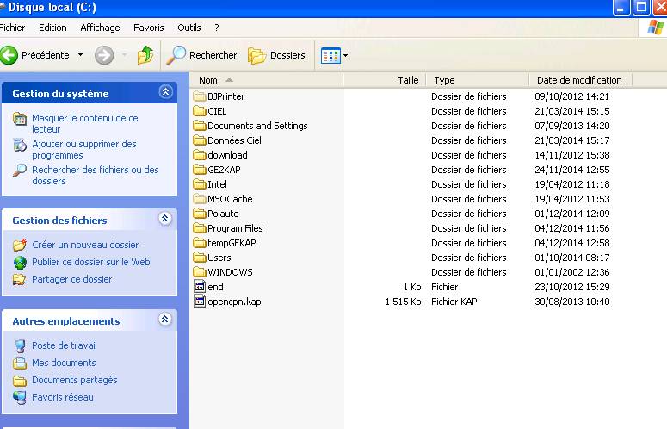
Task: Open Mes documents link
Action: click(64, 363)
